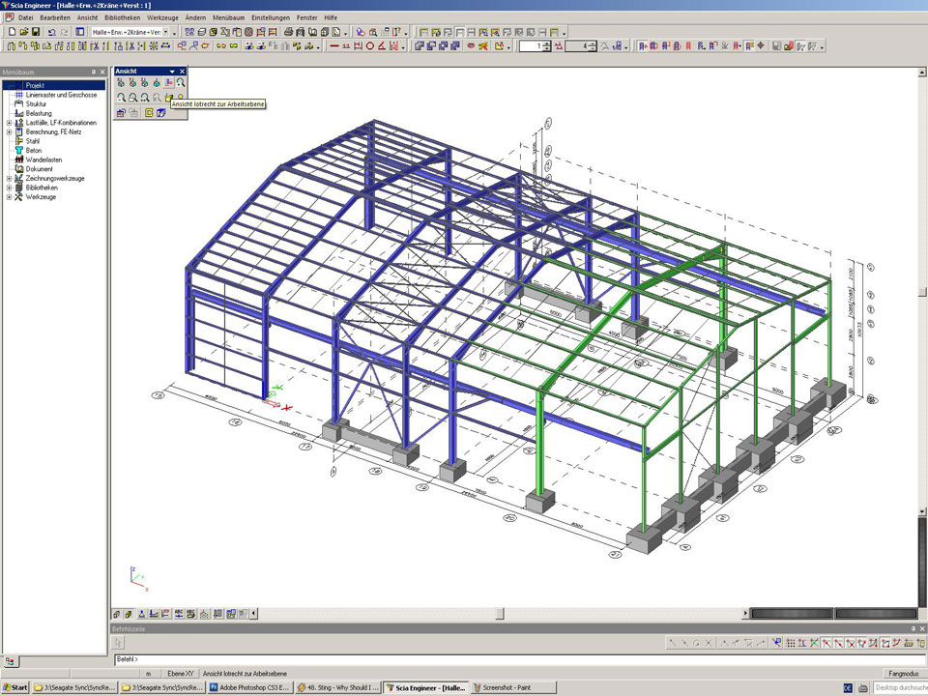
Task: Click the Undo arrow icon
Action: pos(51,32)
